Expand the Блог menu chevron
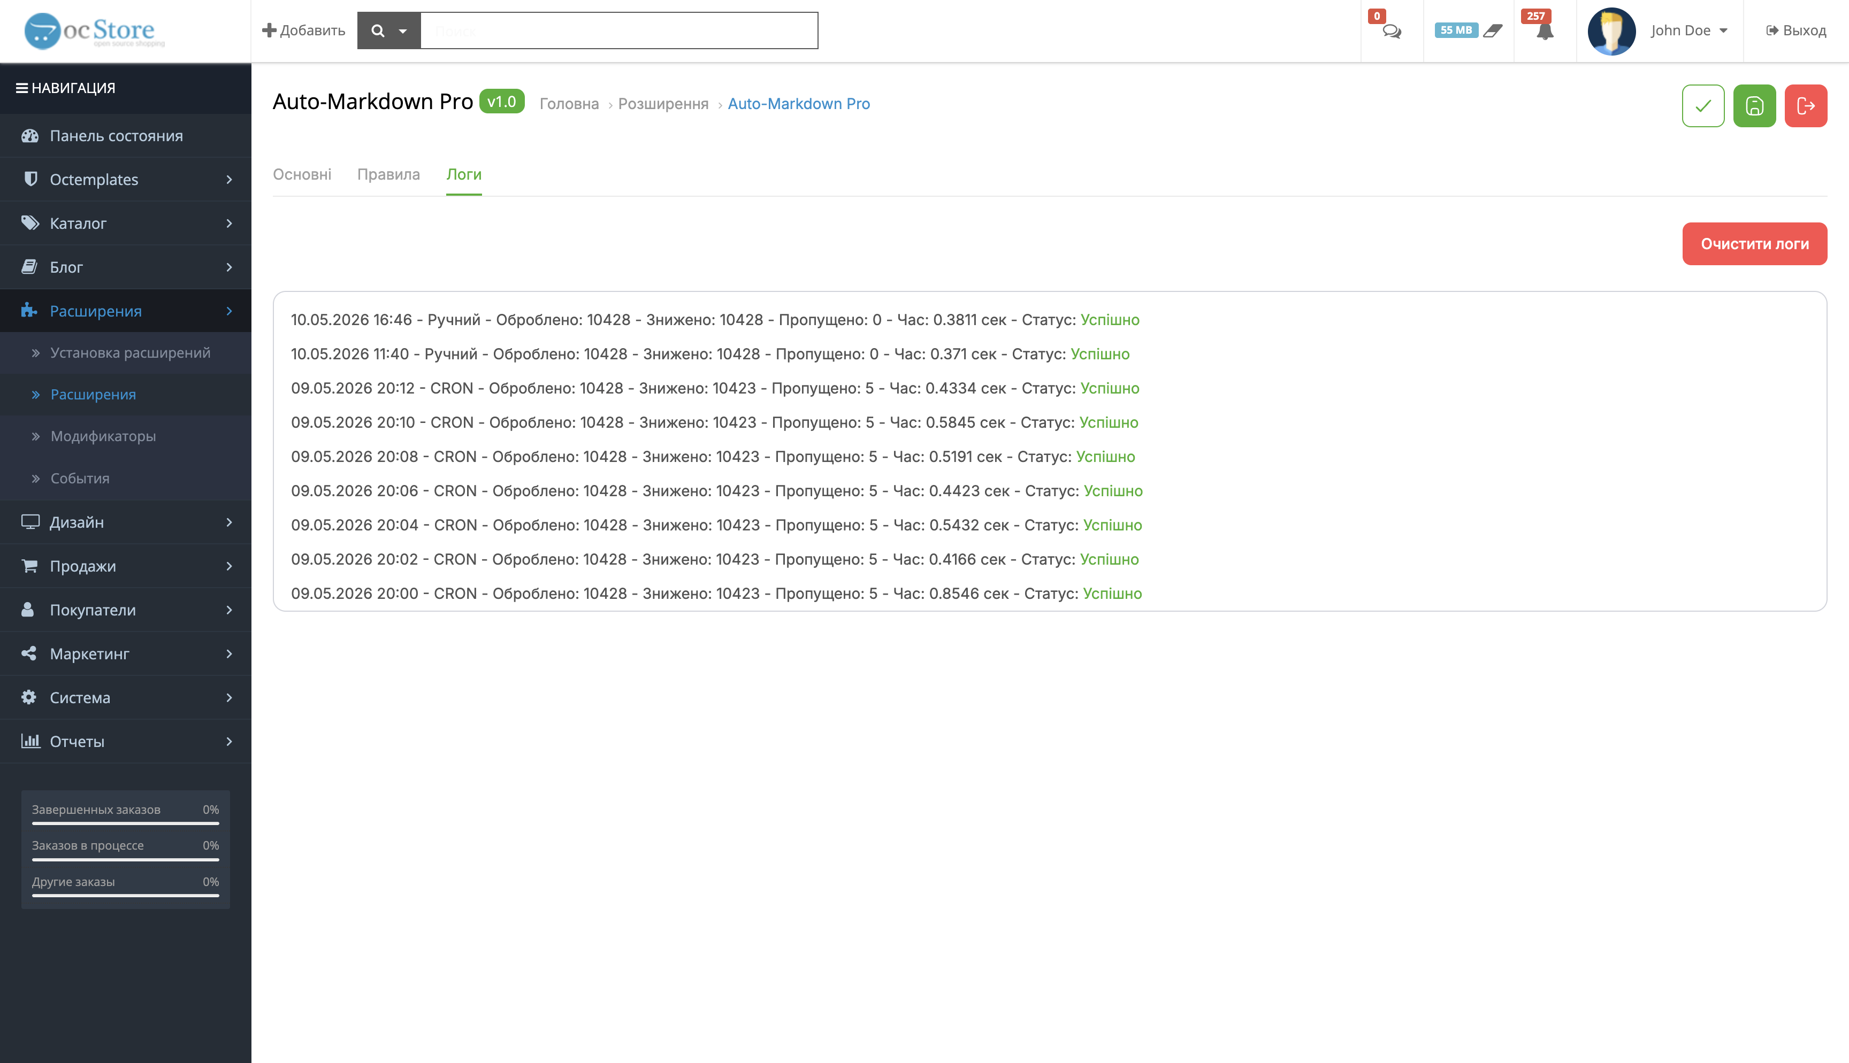The image size is (1849, 1063). coord(228,267)
